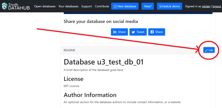Click the Share your database on social media heading
Viewport: 222px width, 108px height.
pos(101,21)
